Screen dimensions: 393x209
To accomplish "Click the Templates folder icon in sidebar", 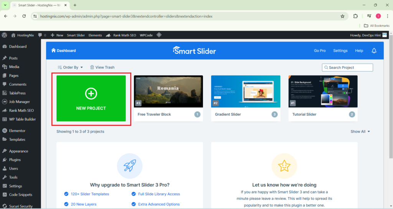I will [x=5, y=139].
